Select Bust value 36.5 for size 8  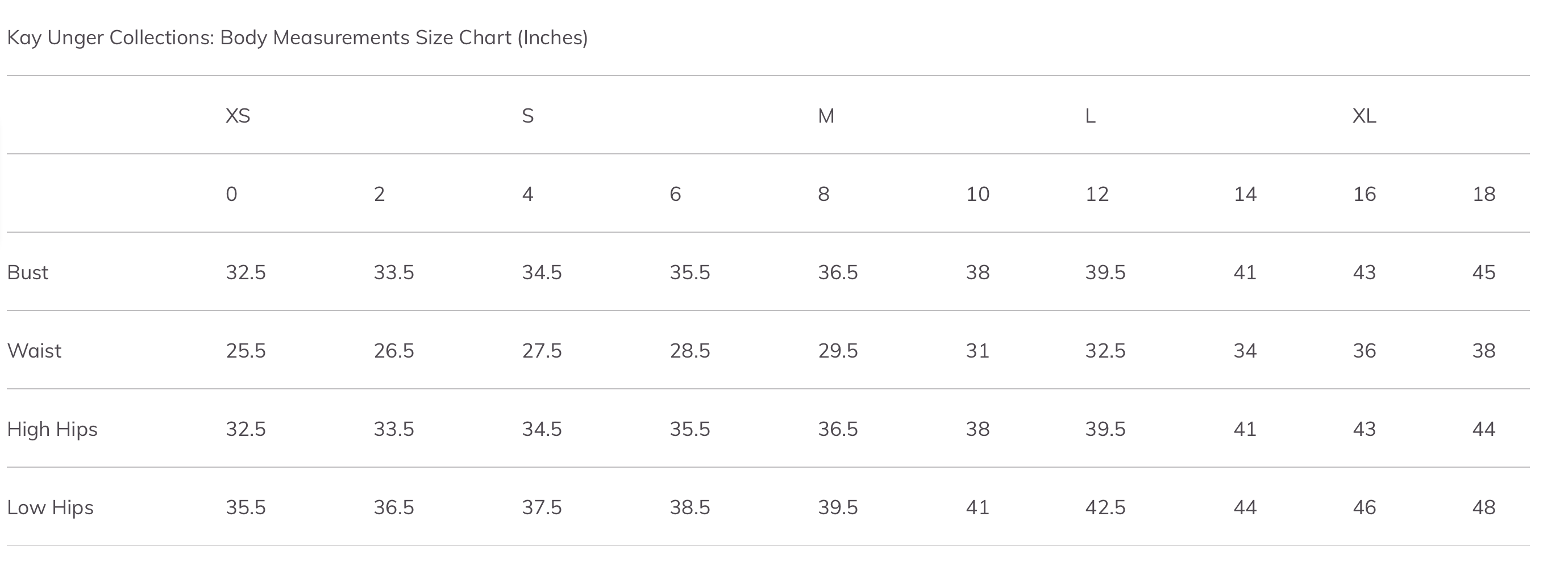tap(838, 272)
